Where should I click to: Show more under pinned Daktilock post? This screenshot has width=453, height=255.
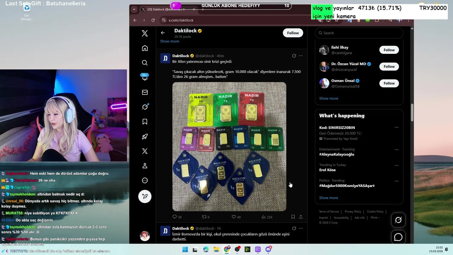[170, 41]
